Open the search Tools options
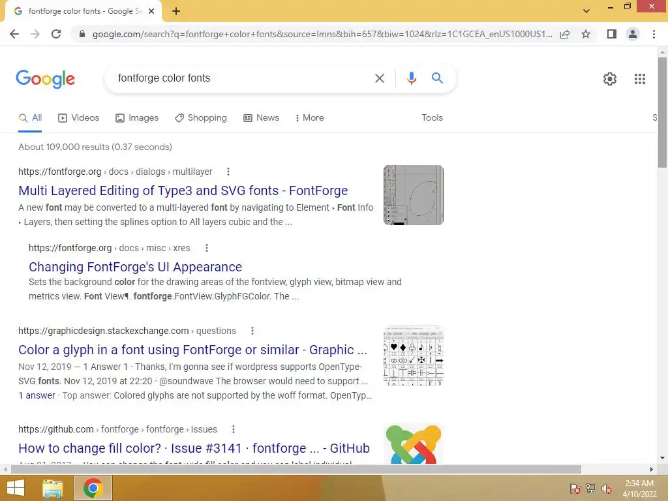Image resolution: width=668 pixels, height=501 pixels. [432, 117]
